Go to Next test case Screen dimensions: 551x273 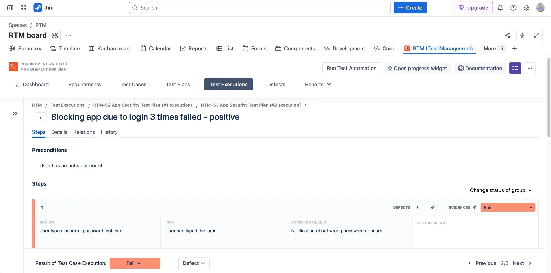coord(522,263)
